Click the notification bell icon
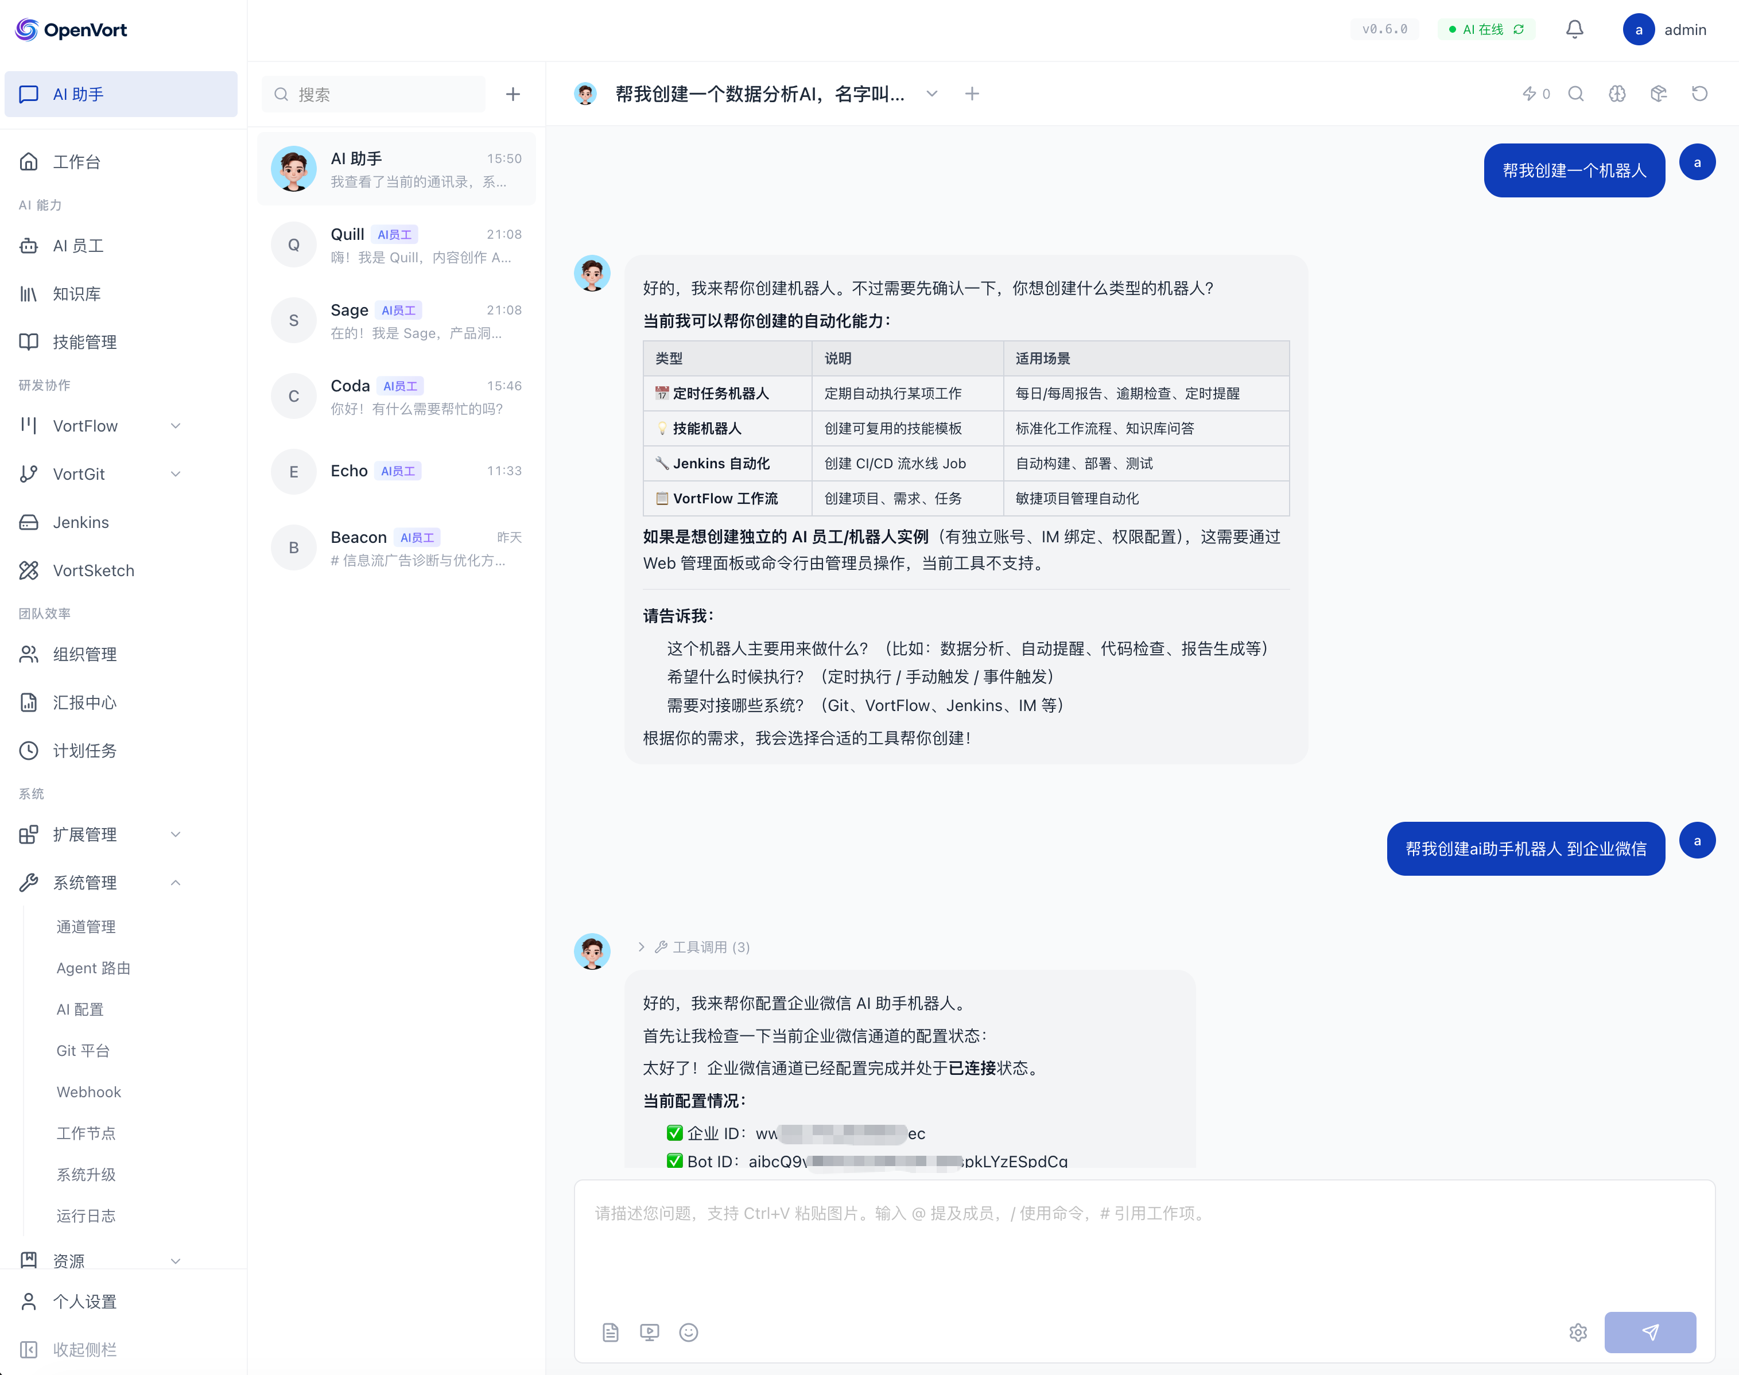This screenshot has height=1375, width=1739. pos(1574,30)
